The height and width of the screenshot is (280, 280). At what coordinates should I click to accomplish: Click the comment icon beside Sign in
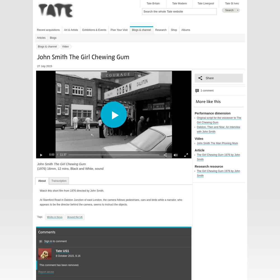point(41,242)
